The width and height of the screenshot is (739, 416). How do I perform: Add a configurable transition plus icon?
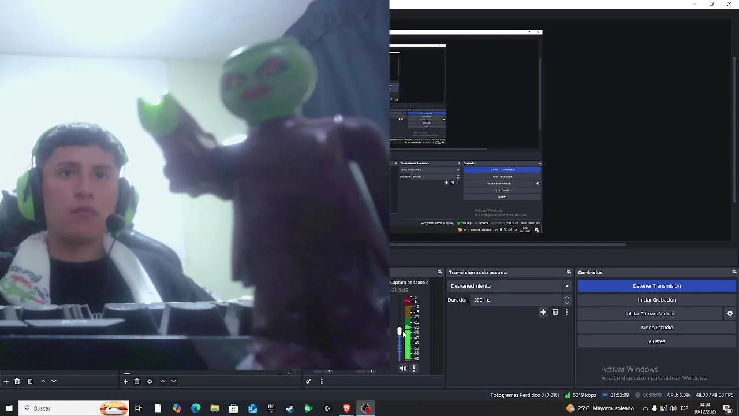[543, 312]
